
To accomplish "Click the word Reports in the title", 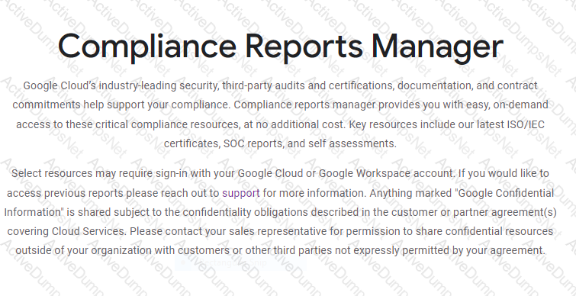I will (304, 47).
